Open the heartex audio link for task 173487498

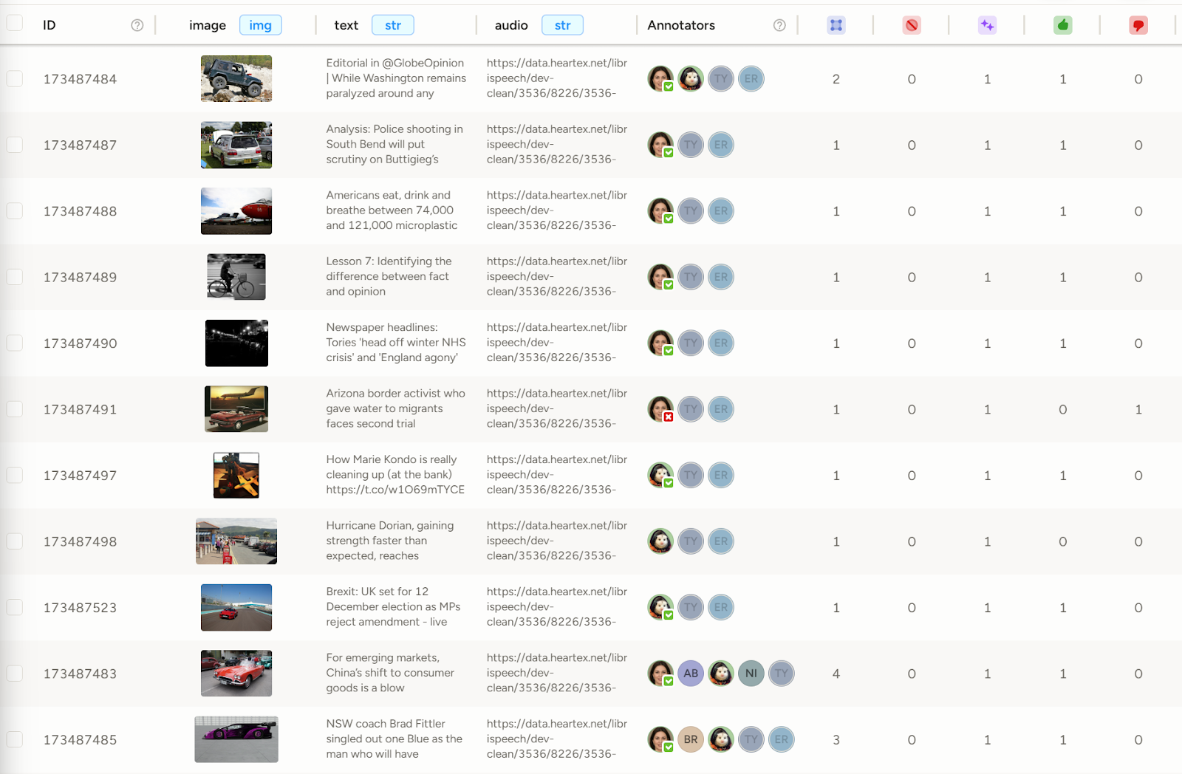point(556,541)
